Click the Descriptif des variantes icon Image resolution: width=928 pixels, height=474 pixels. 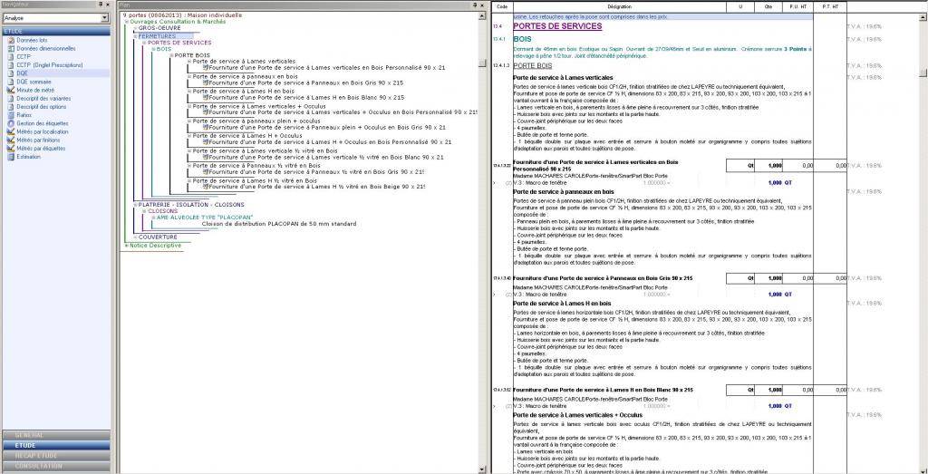11,98
